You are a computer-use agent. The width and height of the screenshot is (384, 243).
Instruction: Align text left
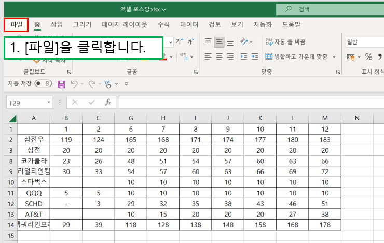tap(208, 56)
